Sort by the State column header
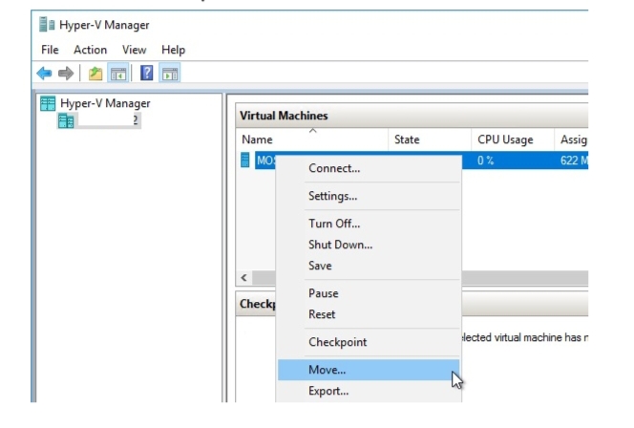The height and width of the screenshot is (428, 634). point(430,139)
